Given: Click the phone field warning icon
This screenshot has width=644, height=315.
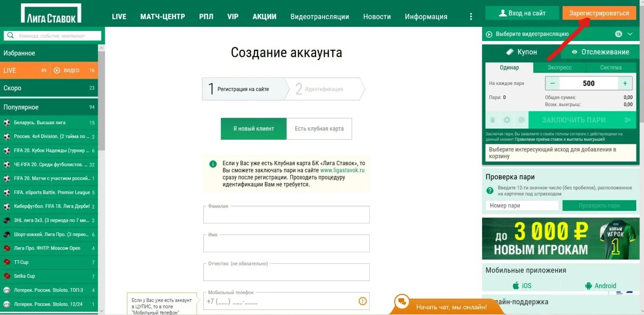Looking at the screenshot, I should click(x=363, y=301).
